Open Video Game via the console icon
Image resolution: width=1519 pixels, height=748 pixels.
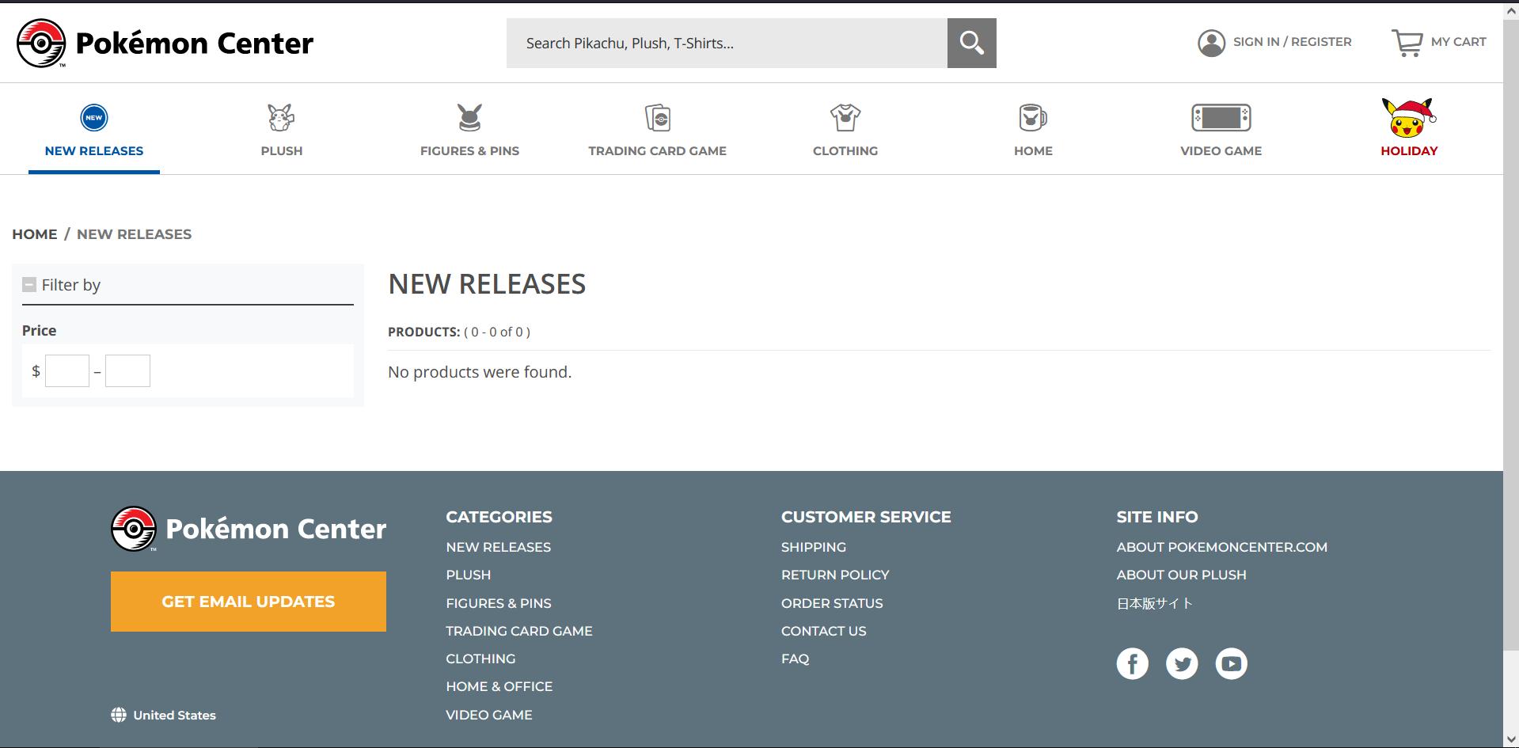1221,117
